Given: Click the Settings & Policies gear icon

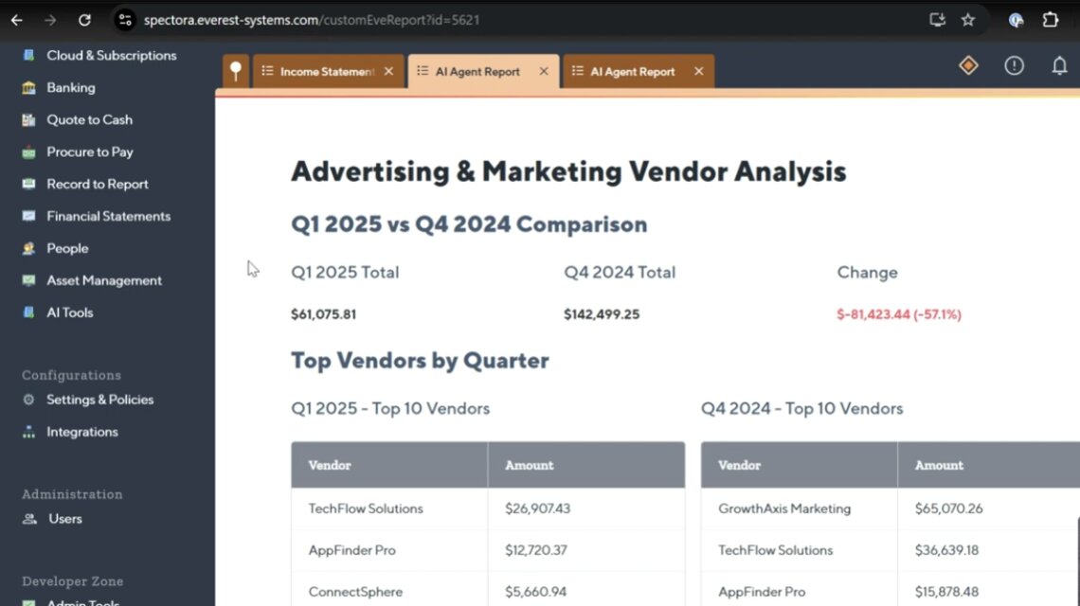Looking at the screenshot, I should pyautogui.click(x=29, y=401).
